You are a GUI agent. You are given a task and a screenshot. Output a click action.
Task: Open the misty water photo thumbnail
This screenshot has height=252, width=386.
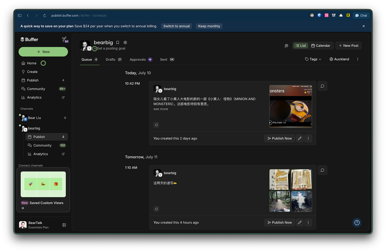(302, 201)
